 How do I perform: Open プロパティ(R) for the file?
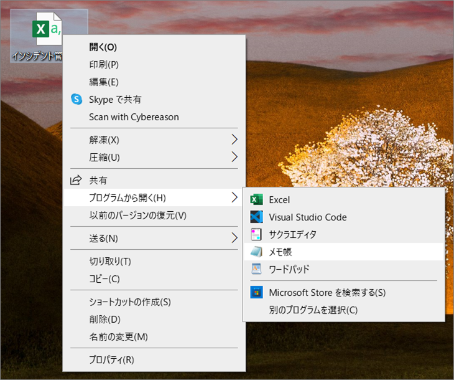tap(111, 359)
